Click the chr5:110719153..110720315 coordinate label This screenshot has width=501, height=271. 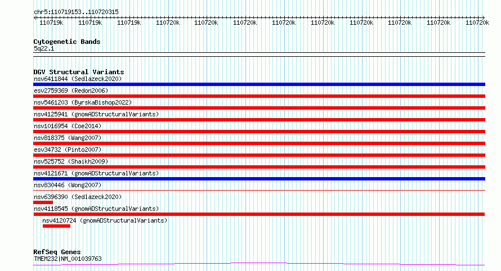[x=76, y=12]
